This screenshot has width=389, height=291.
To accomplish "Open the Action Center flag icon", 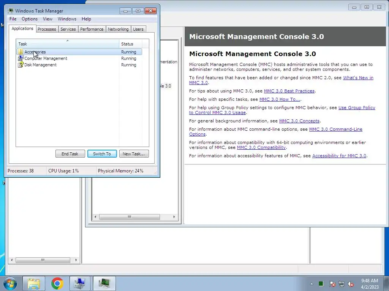I will (332, 284).
